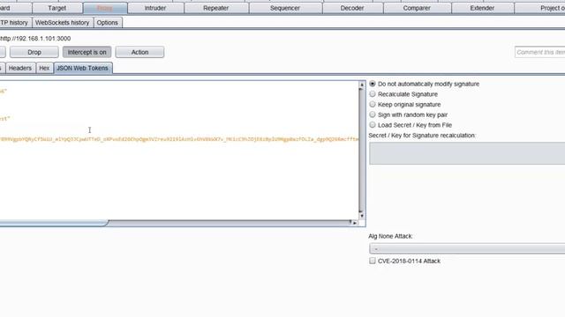Open the Target tab
This screenshot has width=565, height=317.
(x=56, y=8)
